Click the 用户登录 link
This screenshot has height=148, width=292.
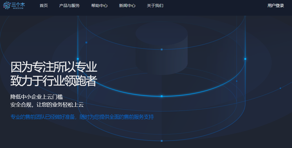coord(276,6)
